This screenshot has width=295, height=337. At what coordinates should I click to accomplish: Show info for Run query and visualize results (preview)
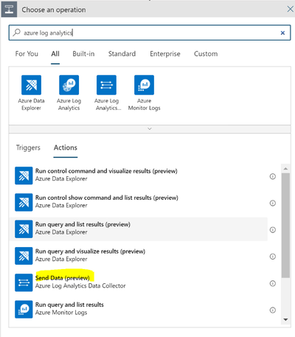pos(273,257)
